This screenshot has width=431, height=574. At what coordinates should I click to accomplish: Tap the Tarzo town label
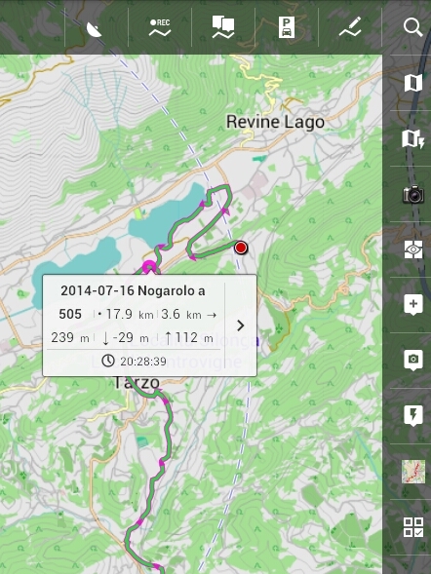point(137,383)
